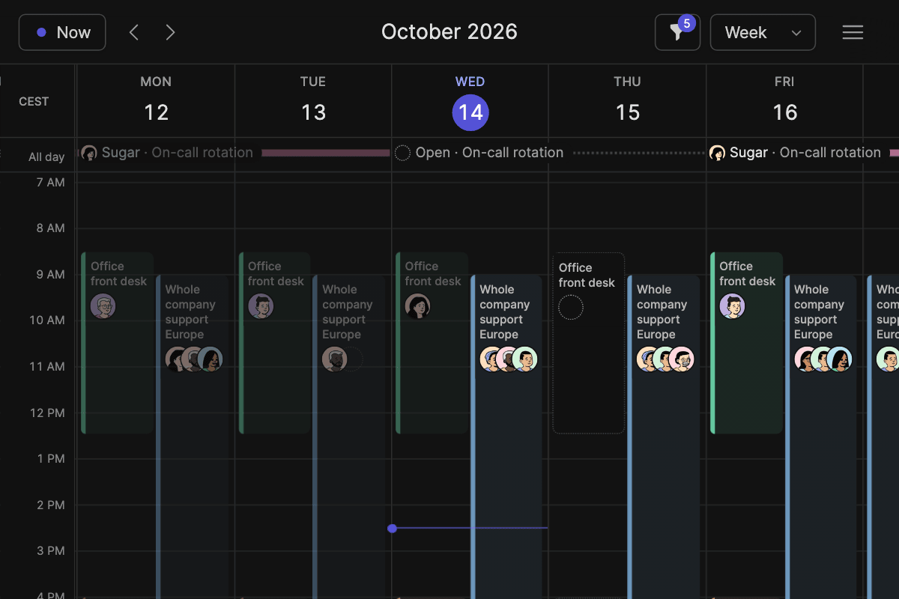Open Thursday unassigned Office front desk shift
Viewport: 899px width, 599px height.
589,343
